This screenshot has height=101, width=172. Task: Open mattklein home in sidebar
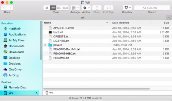click(12, 29)
